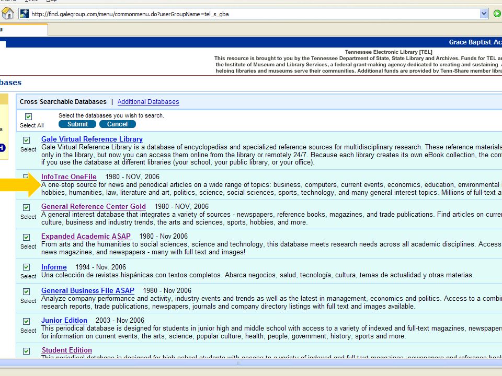Click '1980 - NOV, 2006' beside General Reference Center
This screenshot has width=502, height=376.
[x=181, y=207]
